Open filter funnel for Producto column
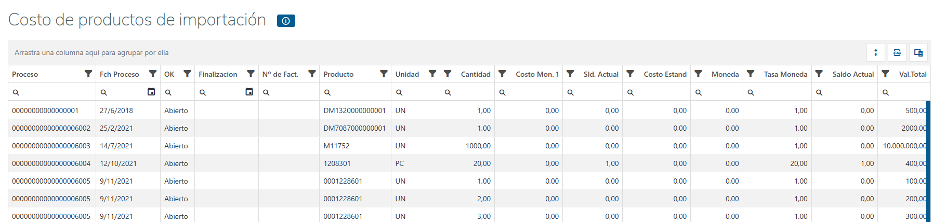 pyautogui.click(x=384, y=74)
